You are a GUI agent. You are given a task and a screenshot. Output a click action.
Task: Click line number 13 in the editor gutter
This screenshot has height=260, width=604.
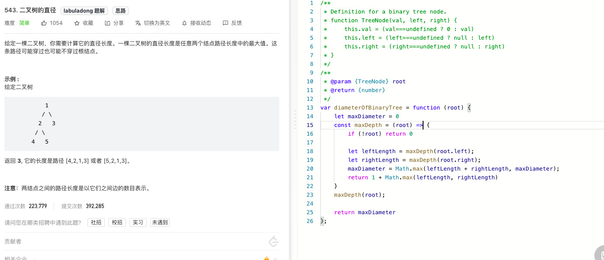(310, 108)
